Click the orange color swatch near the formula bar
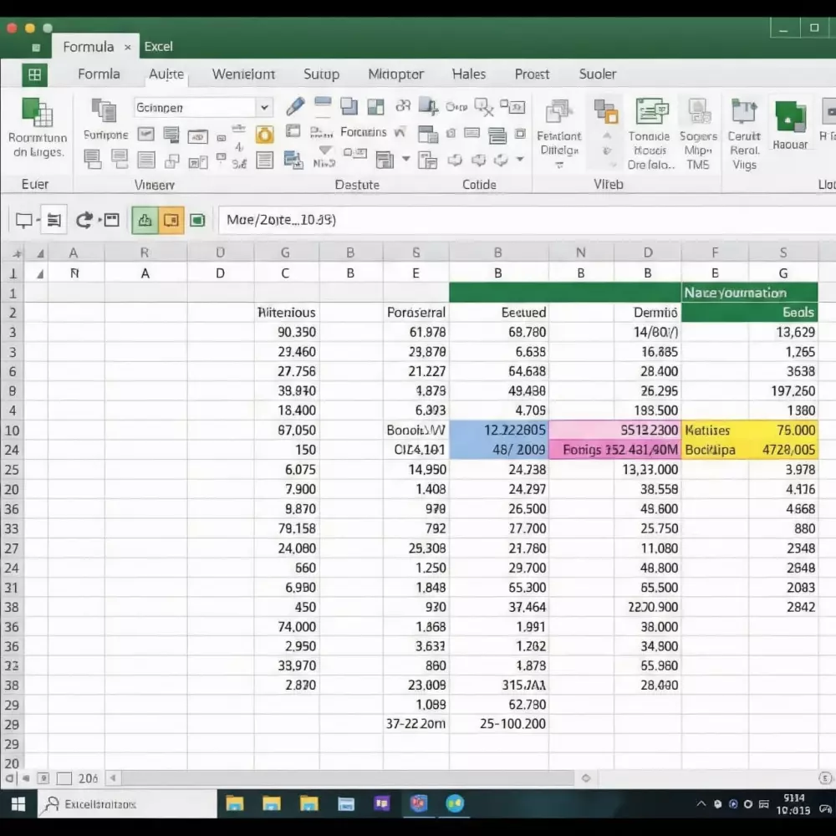This screenshot has height=836, width=836. pos(171,218)
